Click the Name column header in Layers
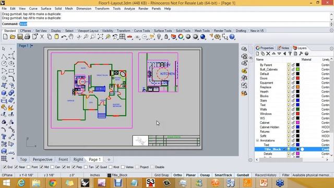 (260, 60)
